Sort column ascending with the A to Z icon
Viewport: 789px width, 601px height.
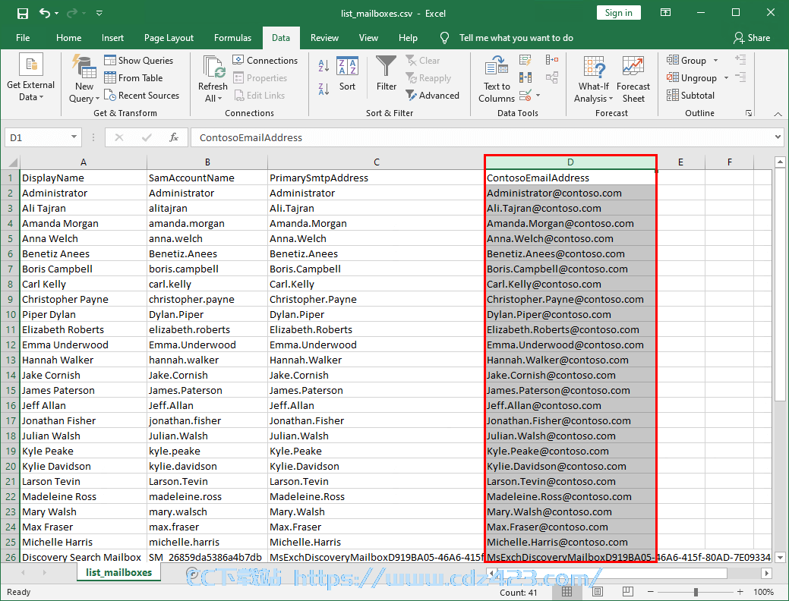pyautogui.click(x=323, y=65)
